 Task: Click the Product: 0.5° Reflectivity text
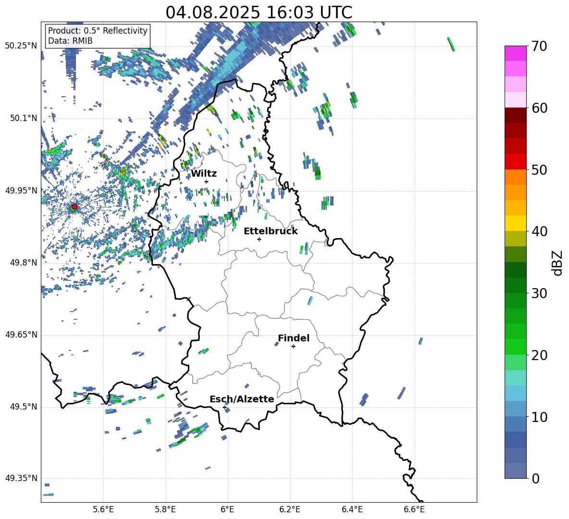coord(98,31)
